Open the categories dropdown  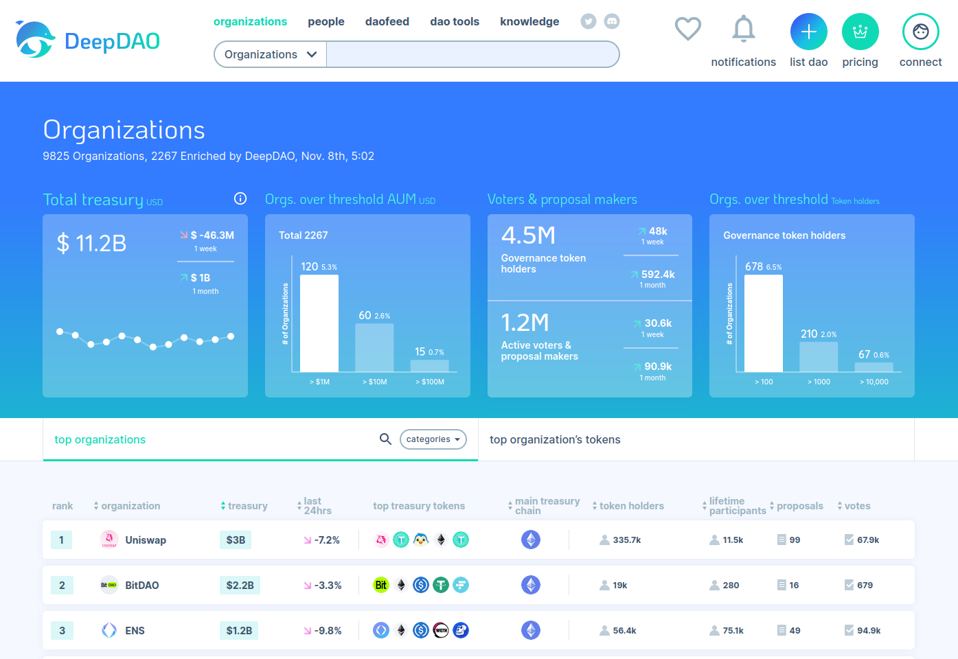pyautogui.click(x=433, y=439)
